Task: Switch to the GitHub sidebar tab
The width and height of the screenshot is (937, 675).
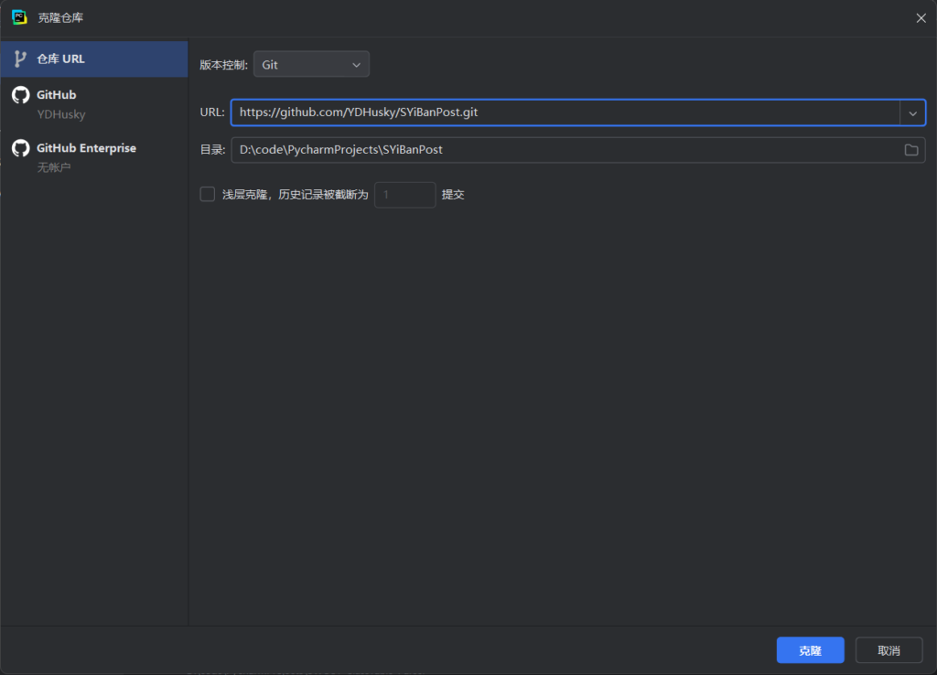Action: click(x=57, y=95)
